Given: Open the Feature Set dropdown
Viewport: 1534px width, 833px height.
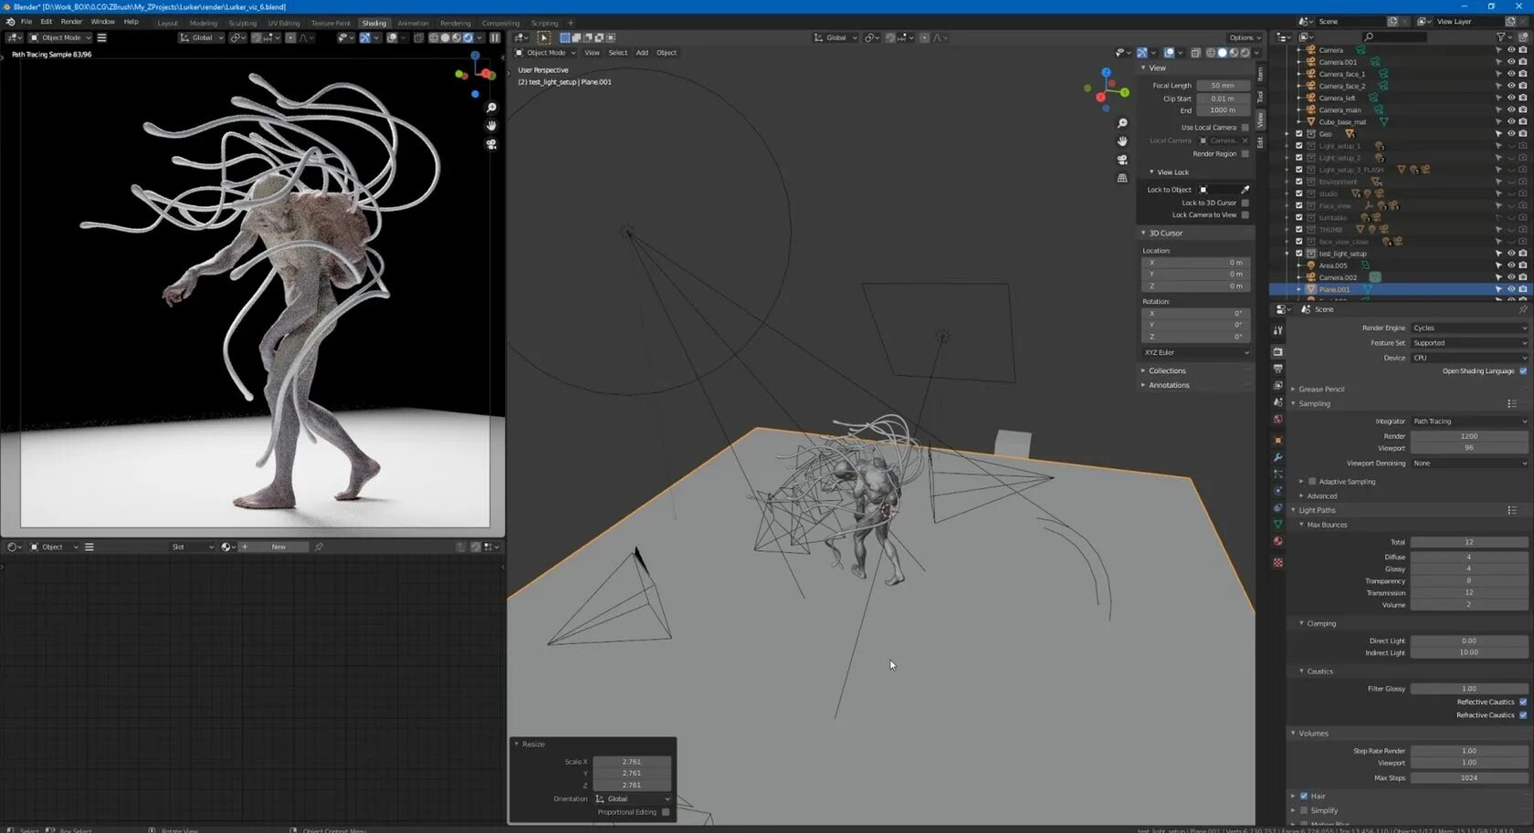Looking at the screenshot, I should (1468, 343).
